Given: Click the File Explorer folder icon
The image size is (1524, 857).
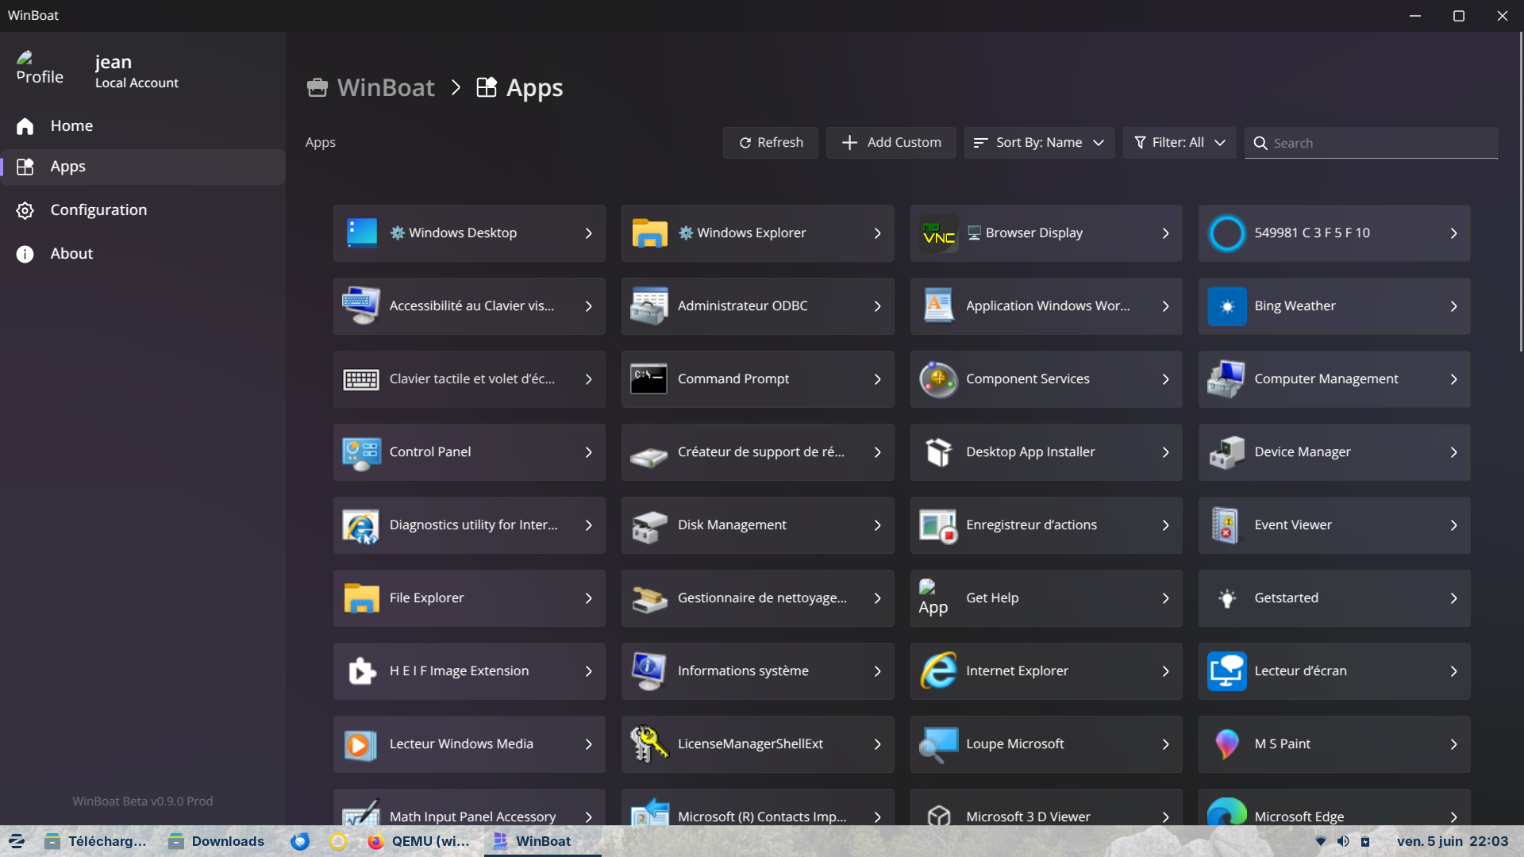Looking at the screenshot, I should coord(361,598).
